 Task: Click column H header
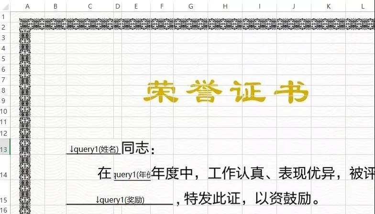pyautogui.click(x=225, y=6)
